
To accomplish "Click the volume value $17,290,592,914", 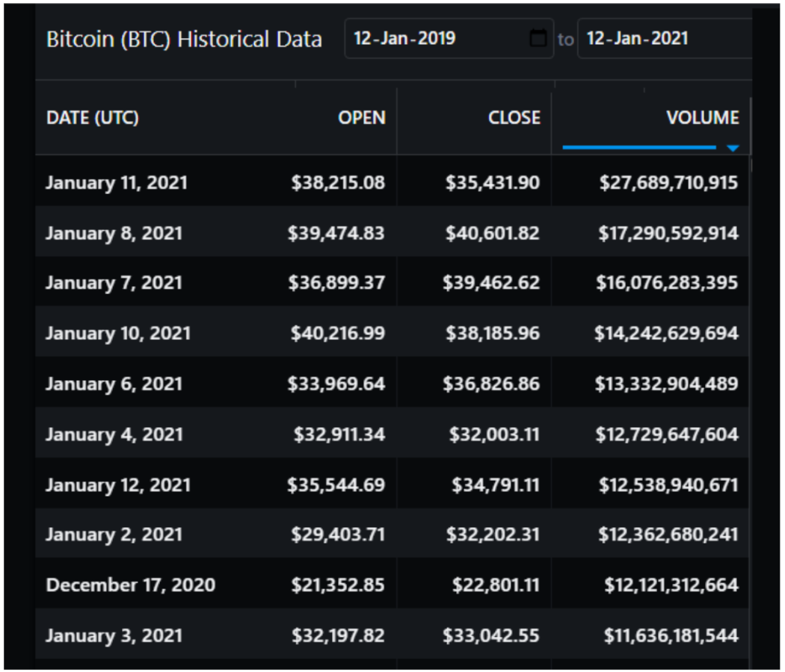I will [x=669, y=233].
